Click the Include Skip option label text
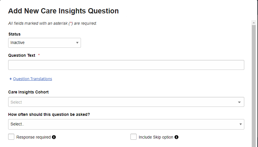The height and width of the screenshot is (147, 258). coord(156,137)
